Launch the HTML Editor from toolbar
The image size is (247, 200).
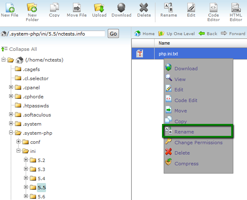(236, 12)
